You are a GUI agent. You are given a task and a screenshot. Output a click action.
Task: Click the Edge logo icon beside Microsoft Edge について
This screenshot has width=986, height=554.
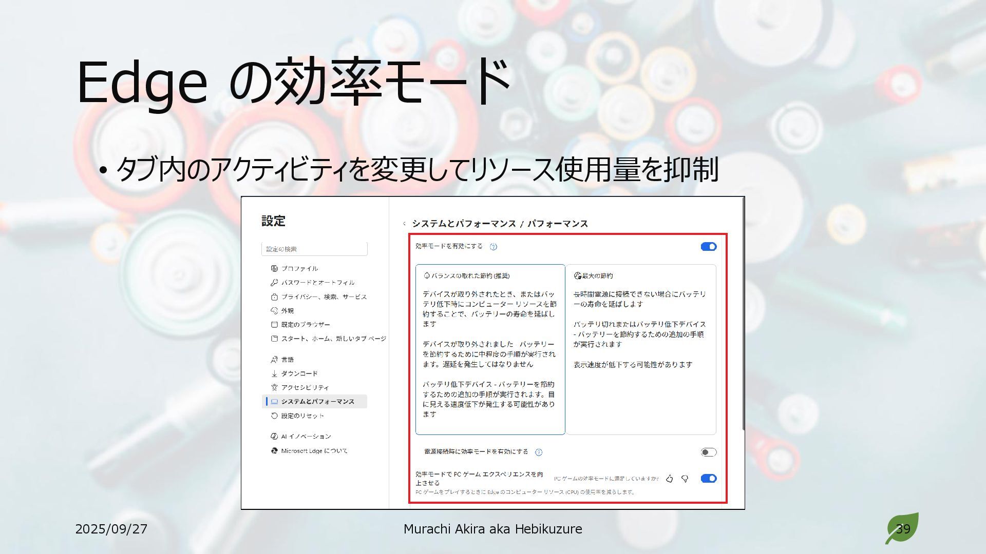tap(274, 451)
